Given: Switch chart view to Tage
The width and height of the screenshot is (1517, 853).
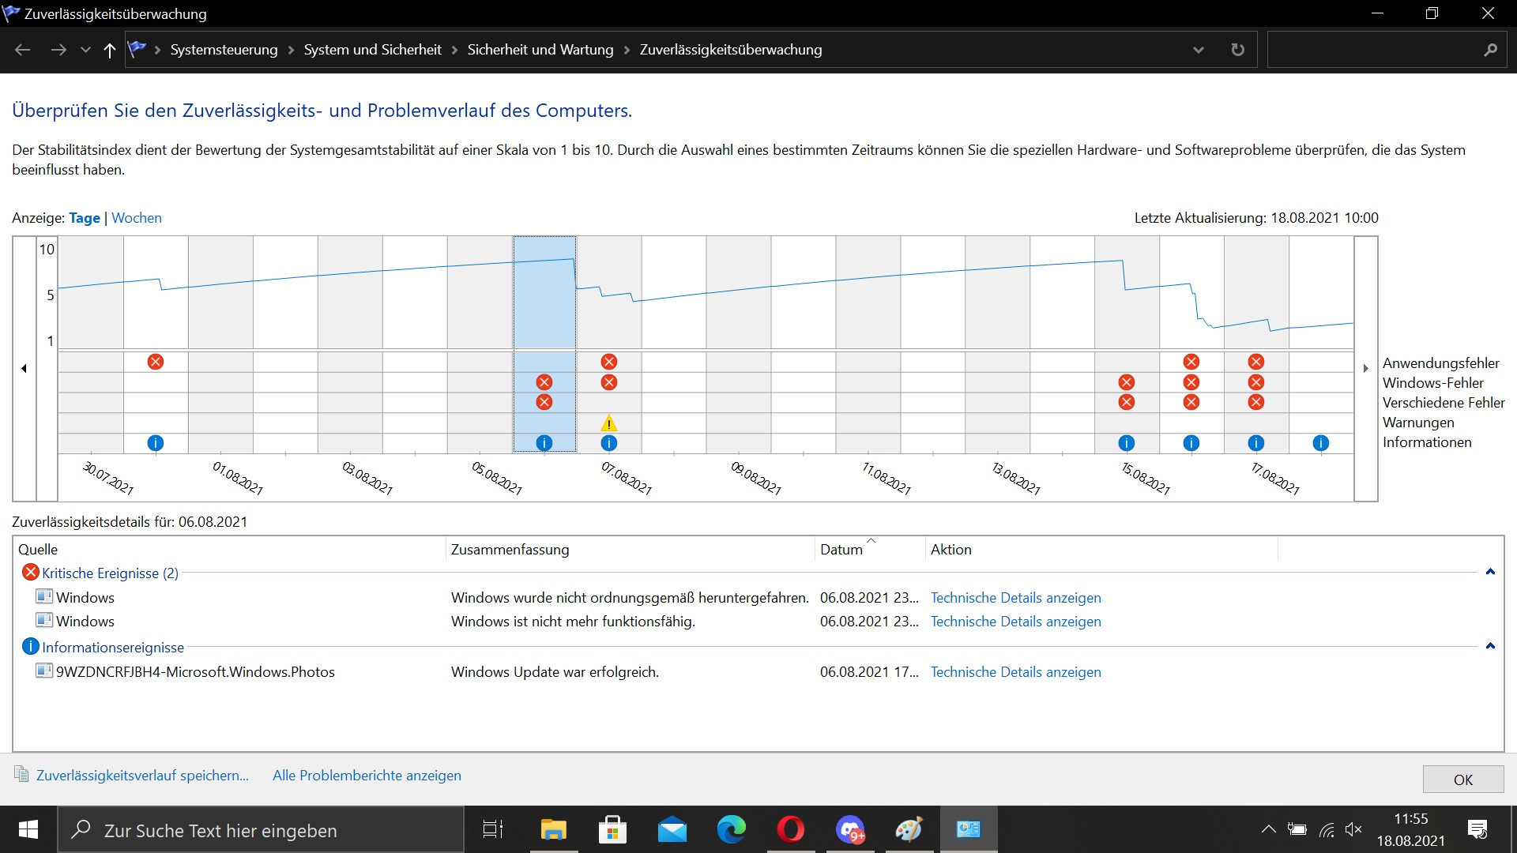Looking at the screenshot, I should pyautogui.click(x=84, y=218).
